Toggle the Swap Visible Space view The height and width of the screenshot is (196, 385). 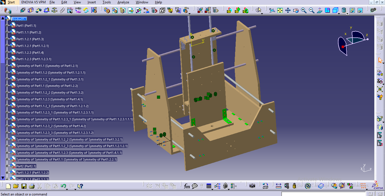coord(360,10)
